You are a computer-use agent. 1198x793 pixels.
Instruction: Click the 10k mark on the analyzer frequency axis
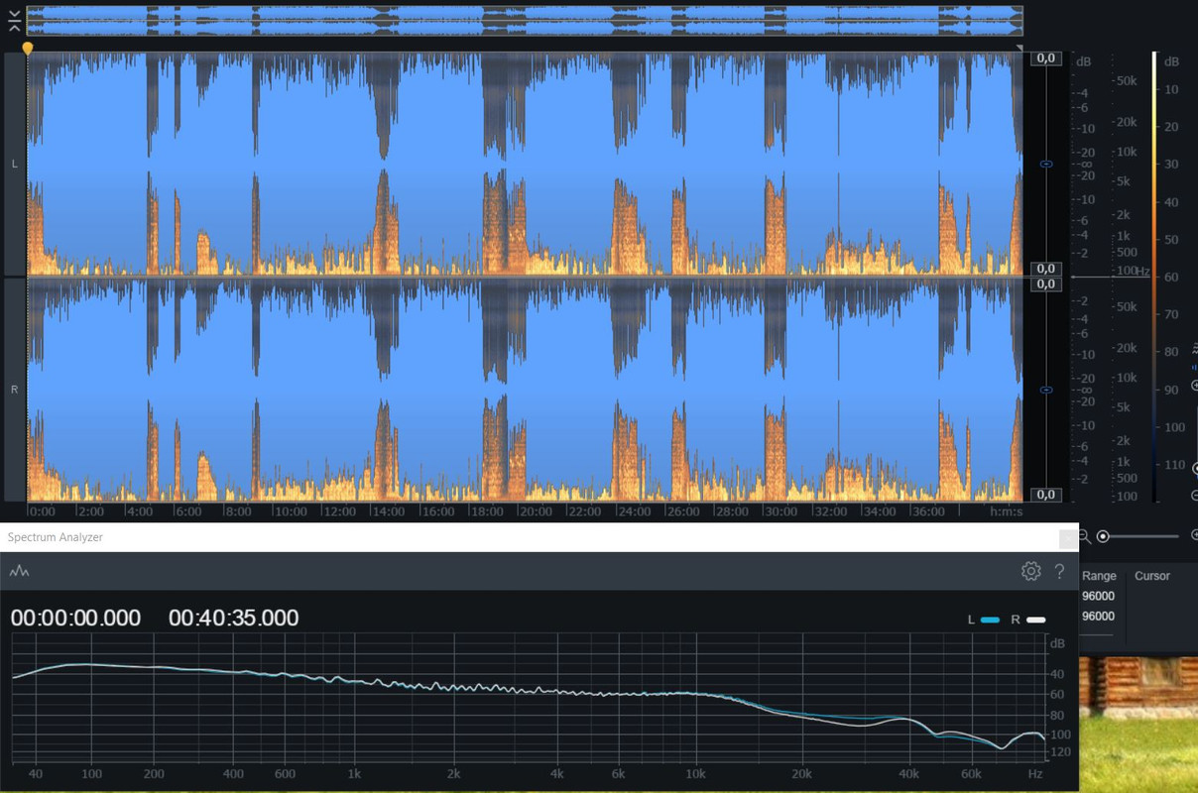coord(696,773)
